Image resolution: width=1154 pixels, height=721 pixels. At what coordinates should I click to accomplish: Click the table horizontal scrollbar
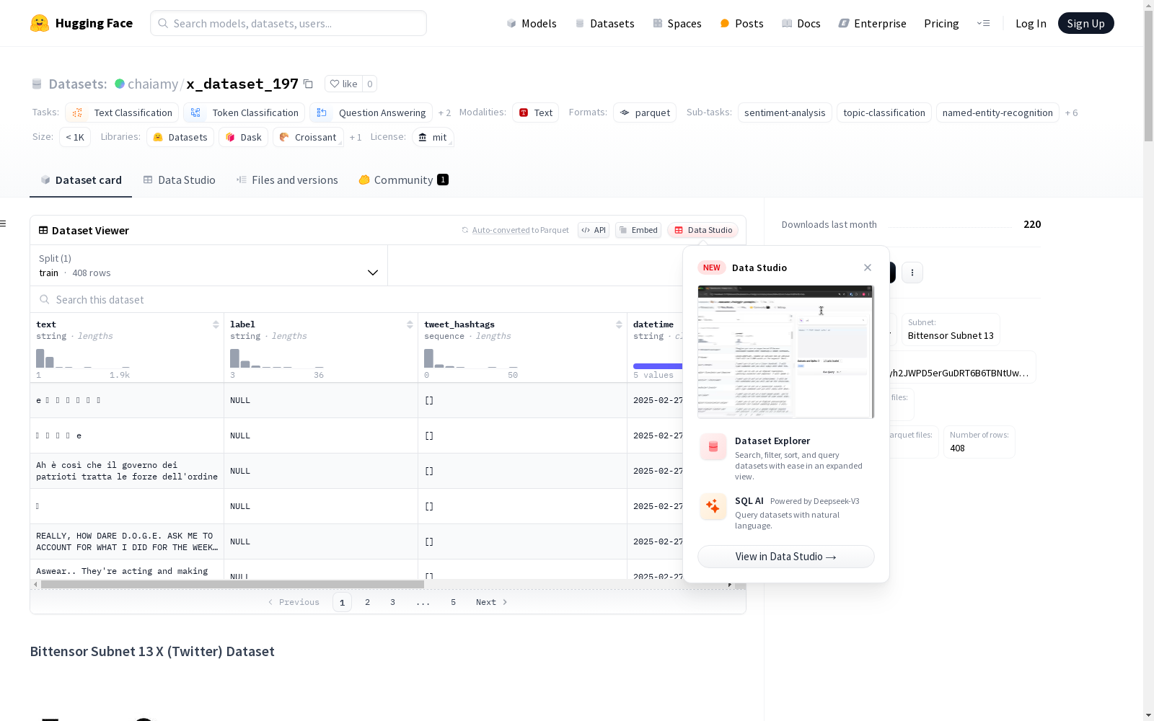click(232, 584)
